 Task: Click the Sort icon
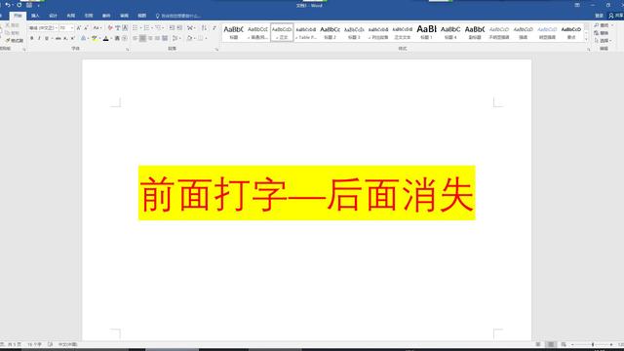click(x=204, y=28)
